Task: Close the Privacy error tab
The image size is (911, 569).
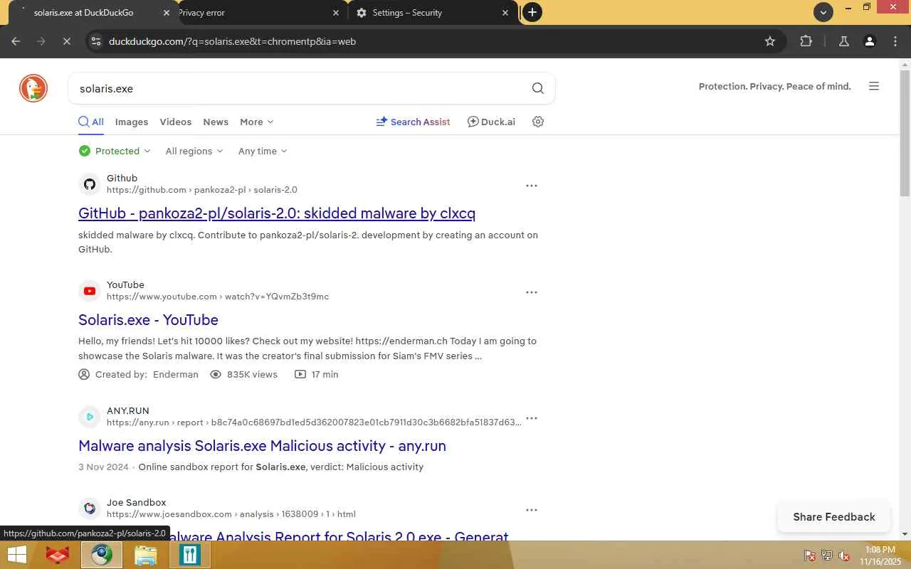Action: click(337, 13)
